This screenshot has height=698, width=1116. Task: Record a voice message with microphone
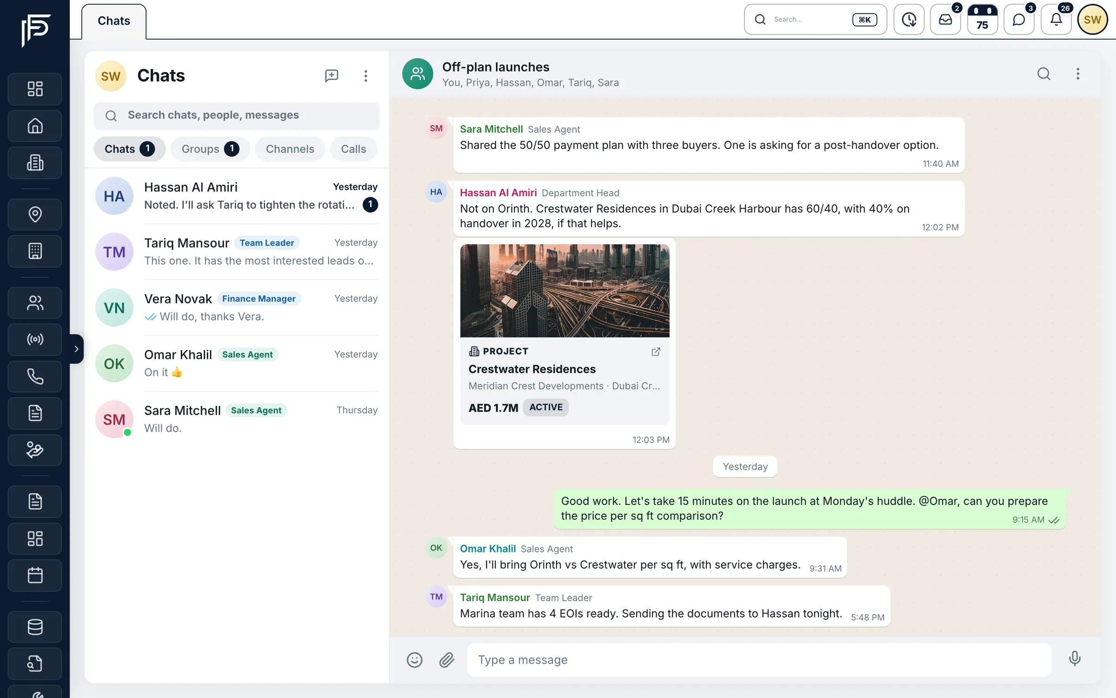[1075, 658]
